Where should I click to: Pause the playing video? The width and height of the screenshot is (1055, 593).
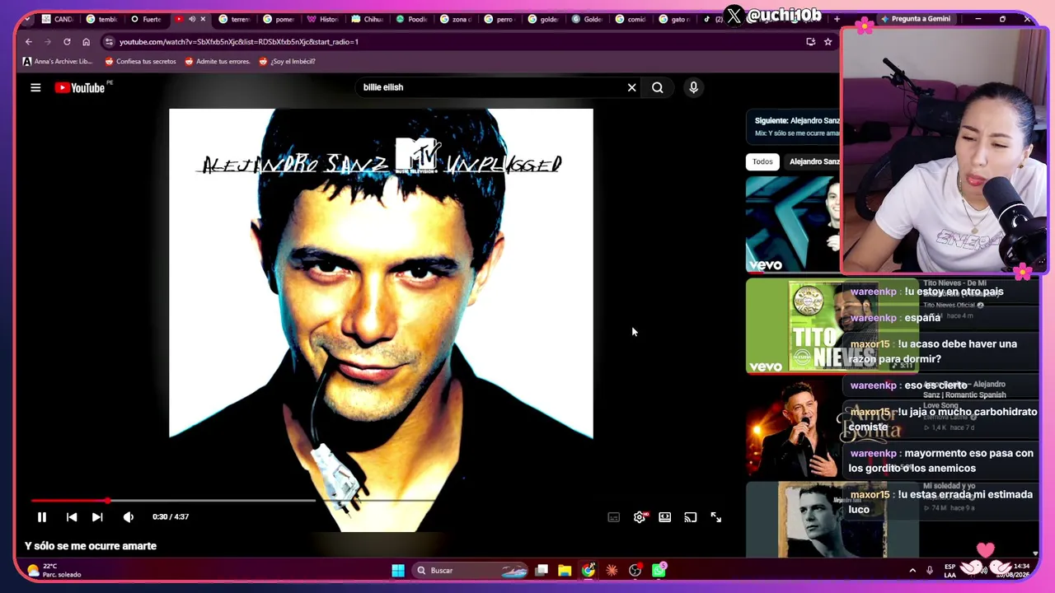(x=42, y=517)
